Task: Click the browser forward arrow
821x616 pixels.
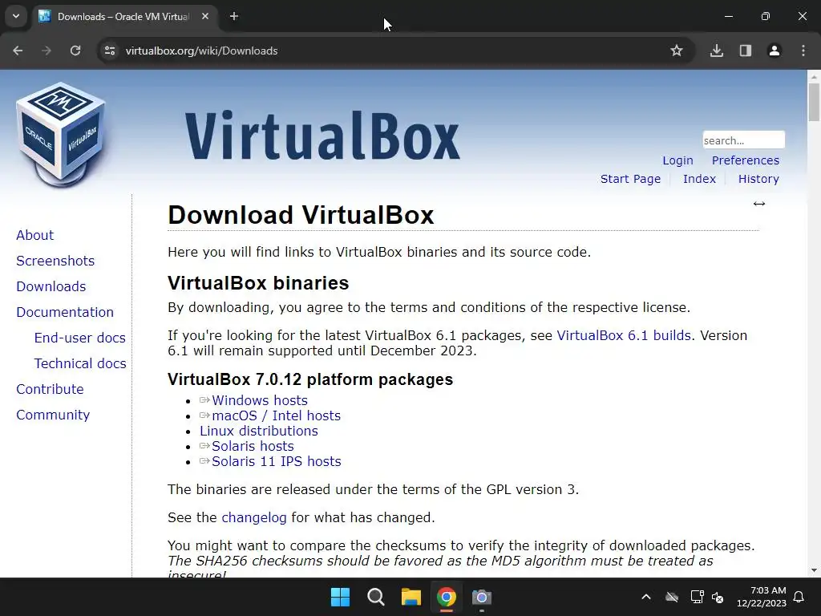Action: click(x=47, y=51)
